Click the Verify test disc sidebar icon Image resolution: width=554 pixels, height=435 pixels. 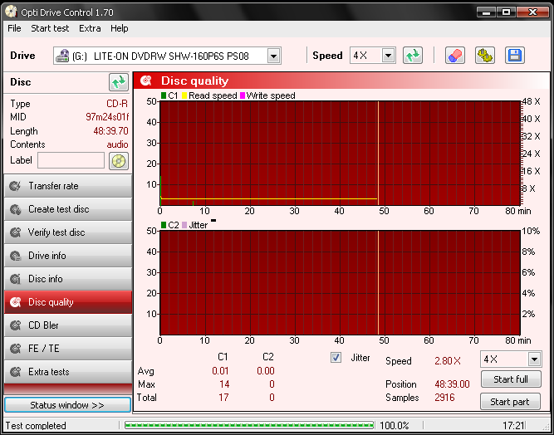click(x=15, y=232)
